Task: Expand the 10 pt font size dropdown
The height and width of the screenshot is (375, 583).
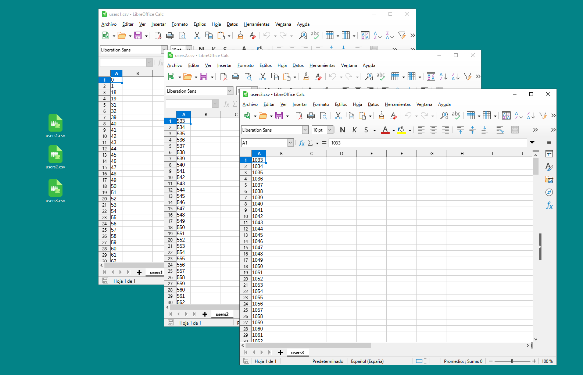Action: click(x=330, y=130)
